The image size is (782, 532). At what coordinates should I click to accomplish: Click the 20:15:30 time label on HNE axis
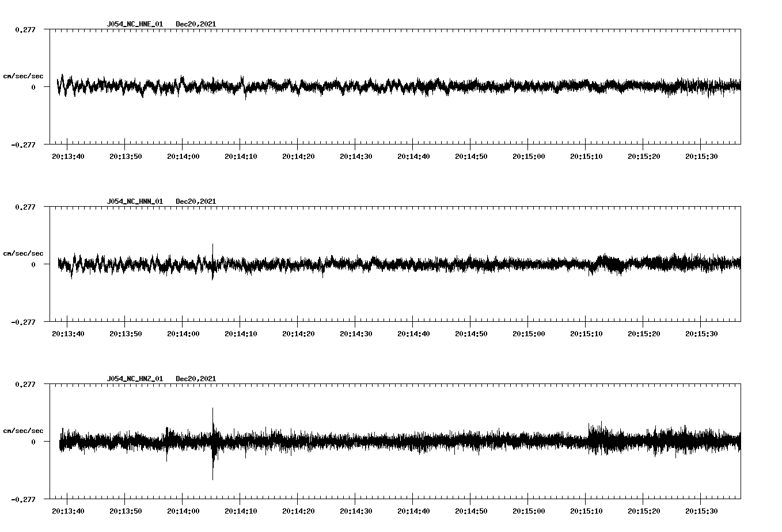tap(701, 156)
